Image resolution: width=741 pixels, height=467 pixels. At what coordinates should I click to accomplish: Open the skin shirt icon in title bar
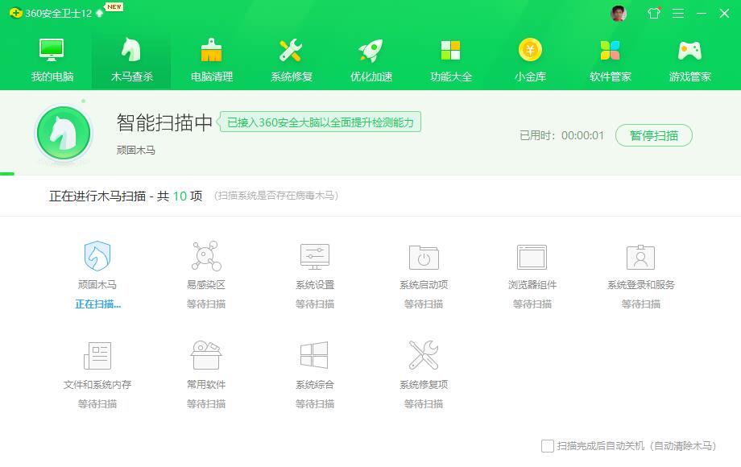pyautogui.click(x=653, y=14)
